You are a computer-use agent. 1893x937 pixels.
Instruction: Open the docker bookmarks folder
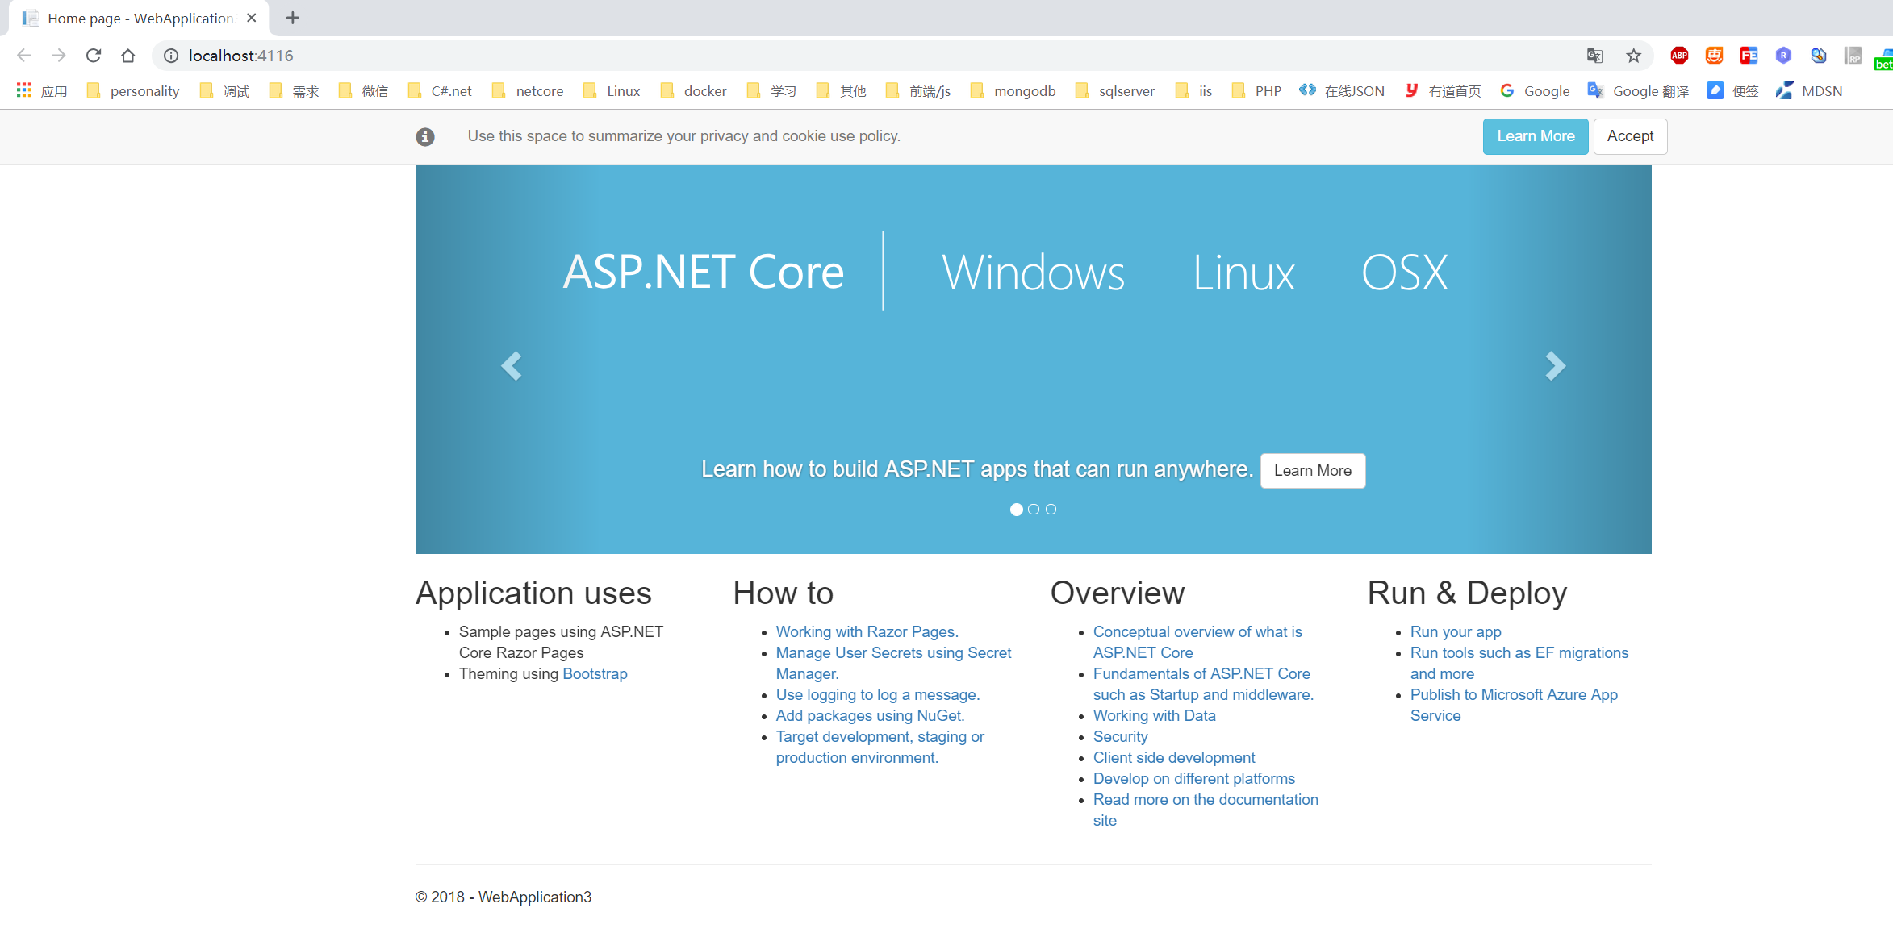click(x=694, y=91)
